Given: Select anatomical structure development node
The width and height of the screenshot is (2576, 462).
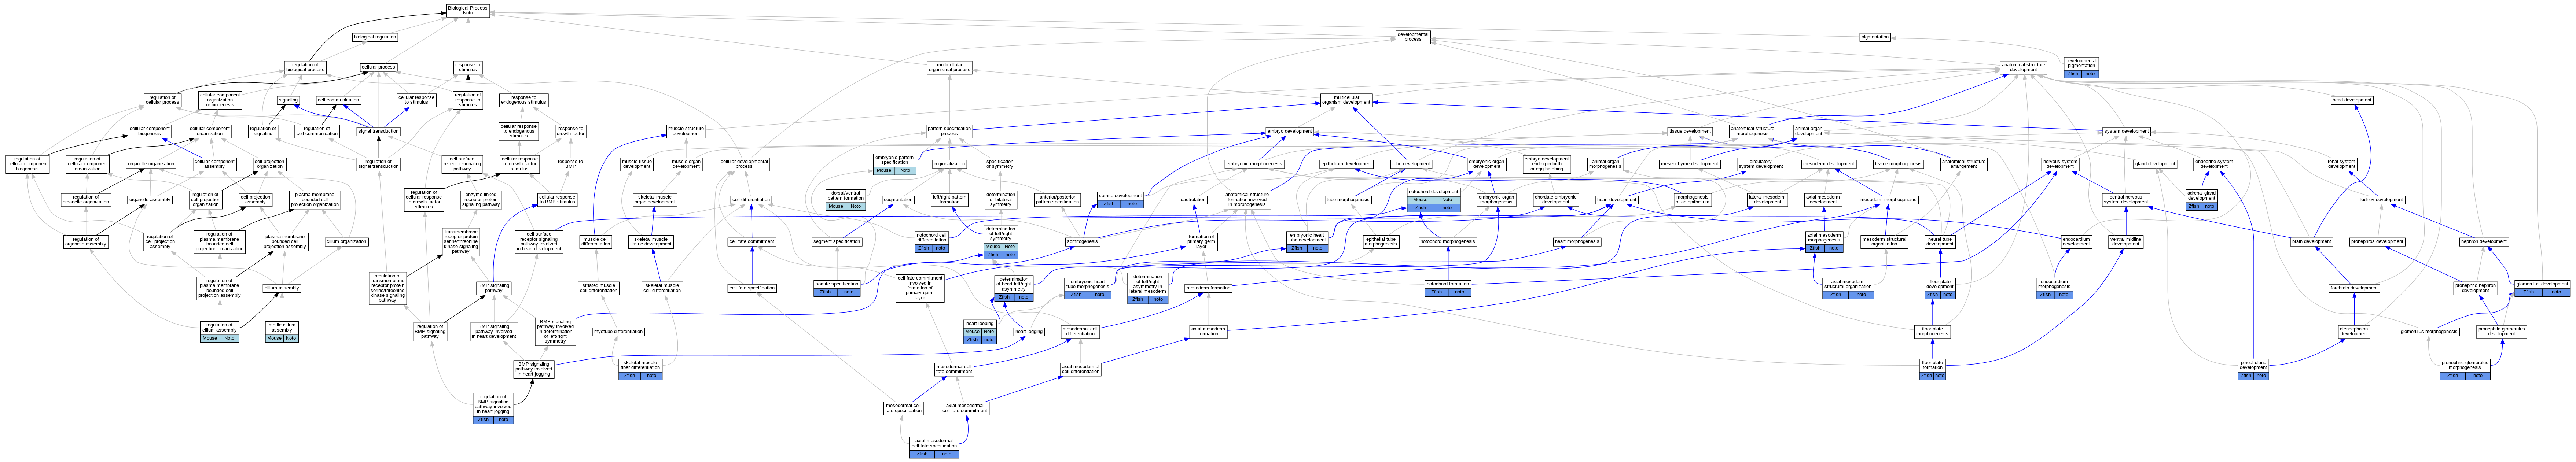Looking at the screenshot, I should tap(2023, 69).
